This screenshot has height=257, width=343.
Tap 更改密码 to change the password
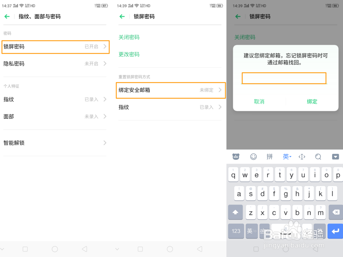(129, 54)
